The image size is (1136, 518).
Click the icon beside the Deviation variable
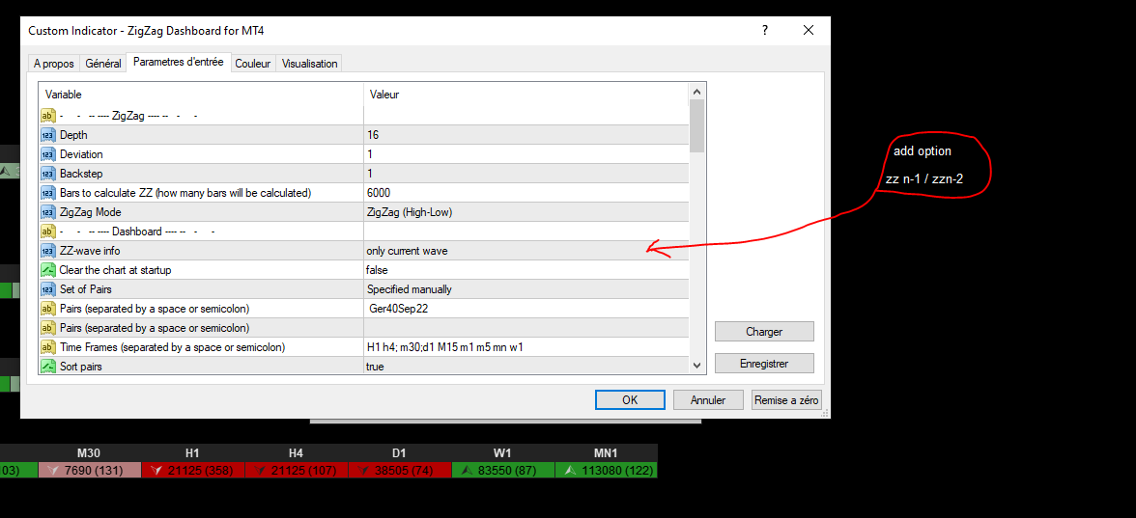[x=48, y=154]
